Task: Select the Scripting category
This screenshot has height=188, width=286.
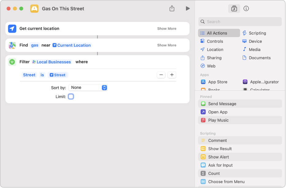Action: point(254,33)
